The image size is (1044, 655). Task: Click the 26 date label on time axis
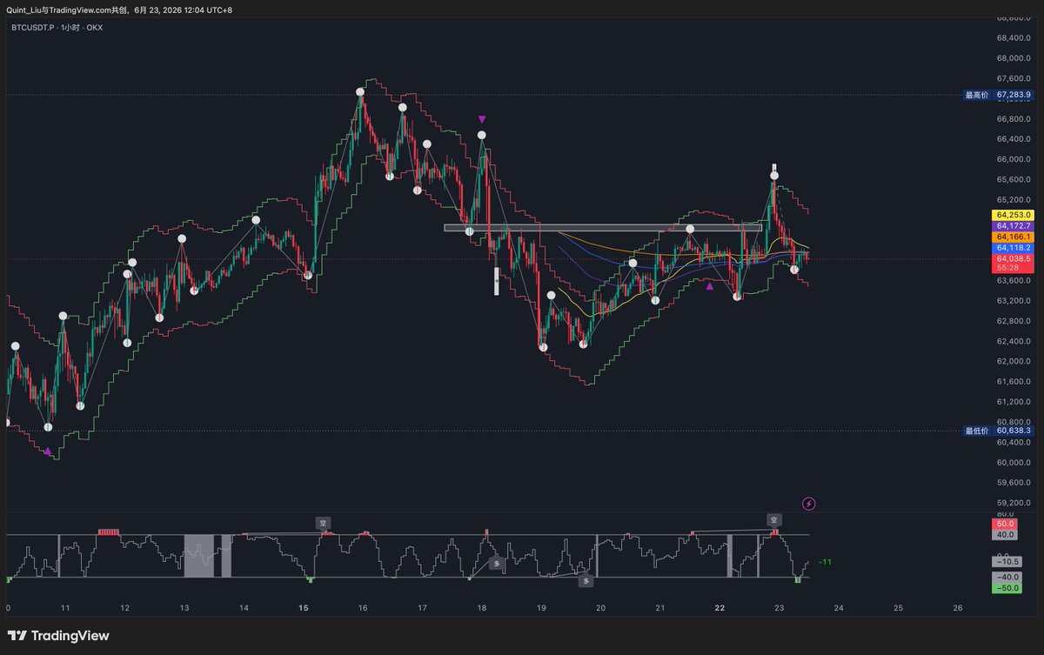click(958, 608)
